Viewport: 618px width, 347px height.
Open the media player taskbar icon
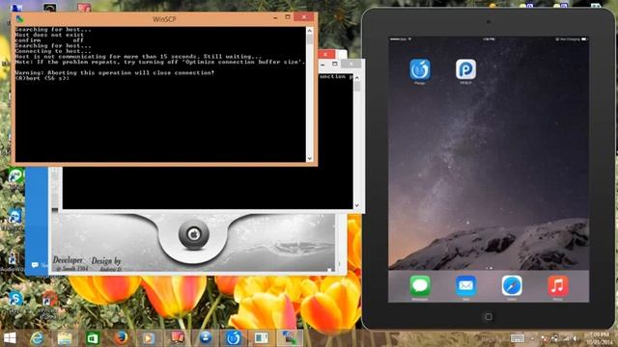pyautogui.click(x=149, y=338)
